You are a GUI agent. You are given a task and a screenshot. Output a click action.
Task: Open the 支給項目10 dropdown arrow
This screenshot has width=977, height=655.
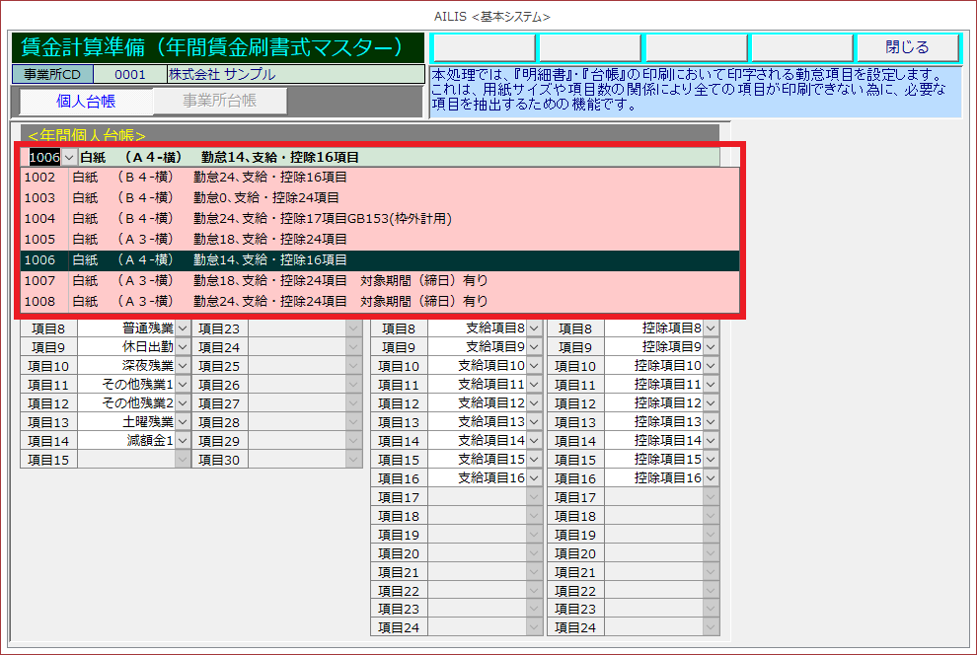534,366
